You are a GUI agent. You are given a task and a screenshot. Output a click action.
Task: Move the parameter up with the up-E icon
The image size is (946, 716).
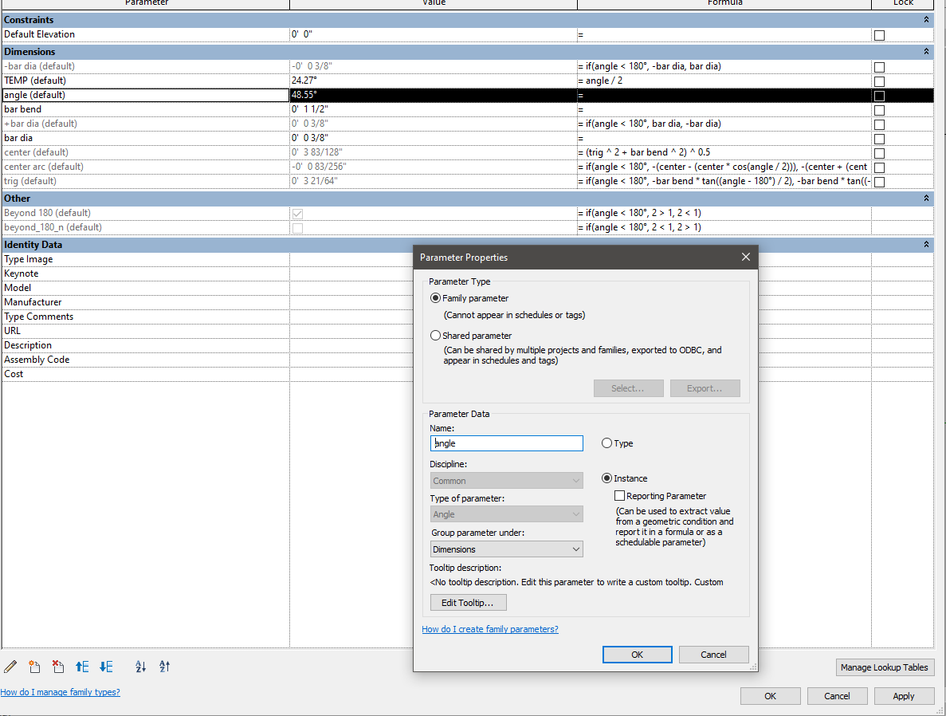(x=82, y=667)
